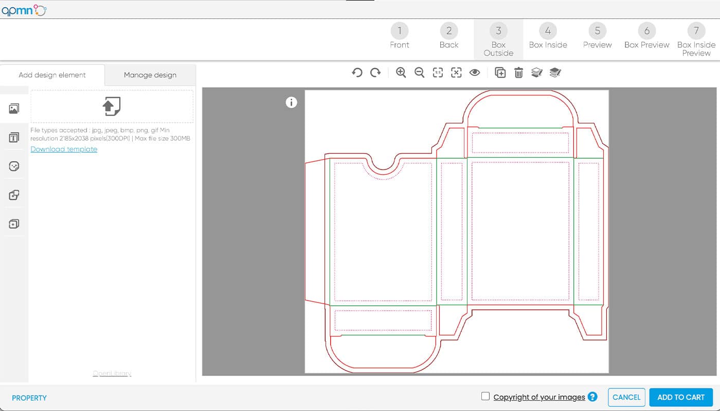Toggle preview with the eye icon
The image size is (720, 411).
pyautogui.click(x=475, y=73)
